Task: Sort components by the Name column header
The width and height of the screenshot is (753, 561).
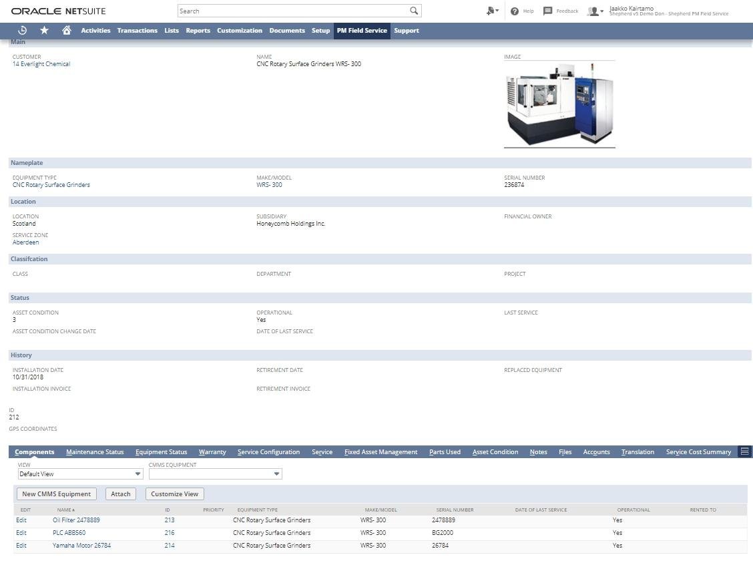Action: pos(66,510)
